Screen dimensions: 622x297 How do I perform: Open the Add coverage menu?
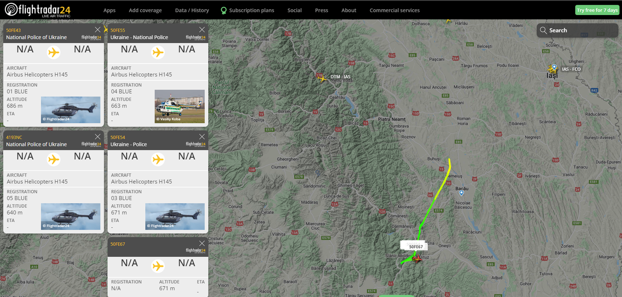pyautogui.click(x=145, y=10)
